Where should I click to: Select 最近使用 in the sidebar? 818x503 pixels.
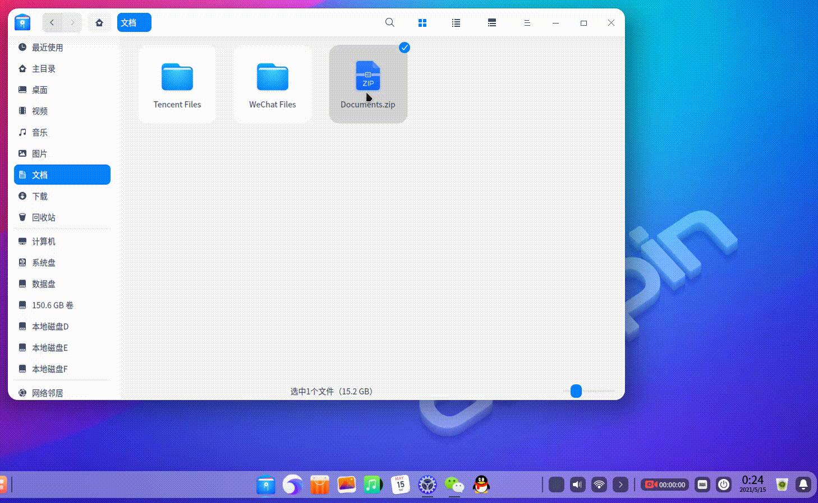click(47, 48)
